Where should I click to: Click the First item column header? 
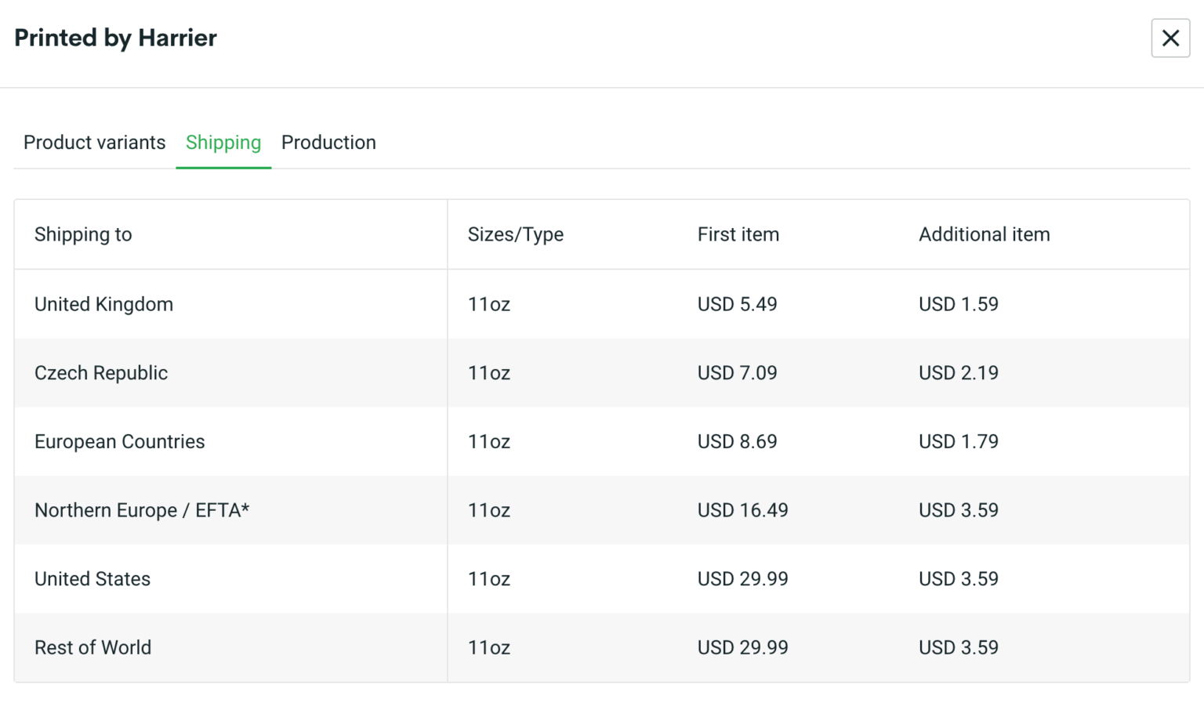[738, 234]
